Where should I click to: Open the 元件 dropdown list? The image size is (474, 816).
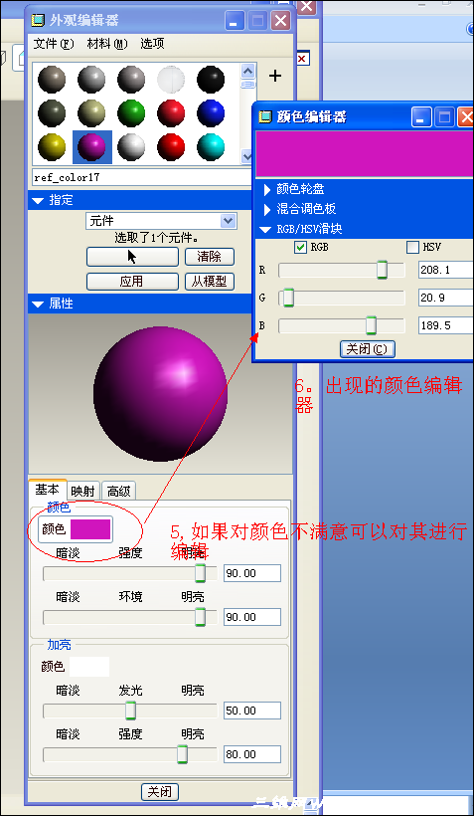point(229,221)
